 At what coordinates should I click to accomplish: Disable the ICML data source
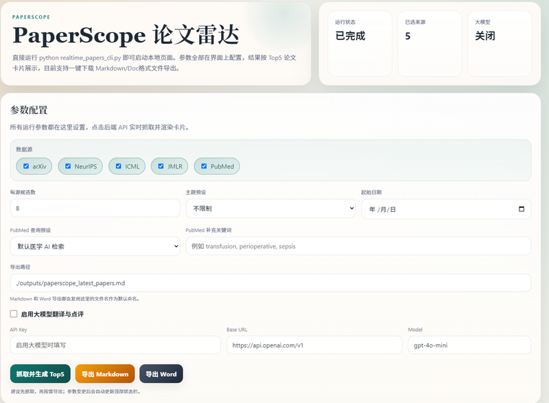coord(118,166)
